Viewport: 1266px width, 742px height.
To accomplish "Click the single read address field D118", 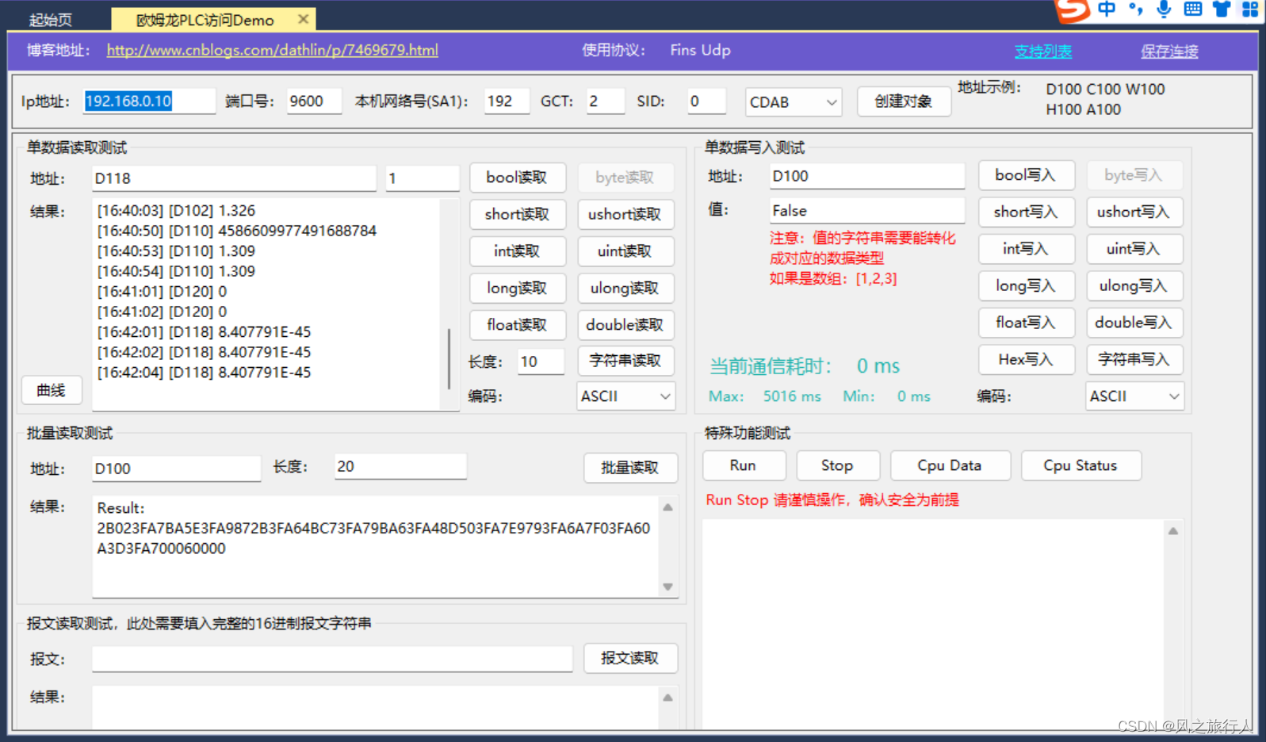I will tap(234, 178).
